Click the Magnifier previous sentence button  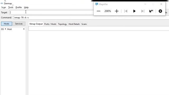pyautogui.click(x=126, y=11)
